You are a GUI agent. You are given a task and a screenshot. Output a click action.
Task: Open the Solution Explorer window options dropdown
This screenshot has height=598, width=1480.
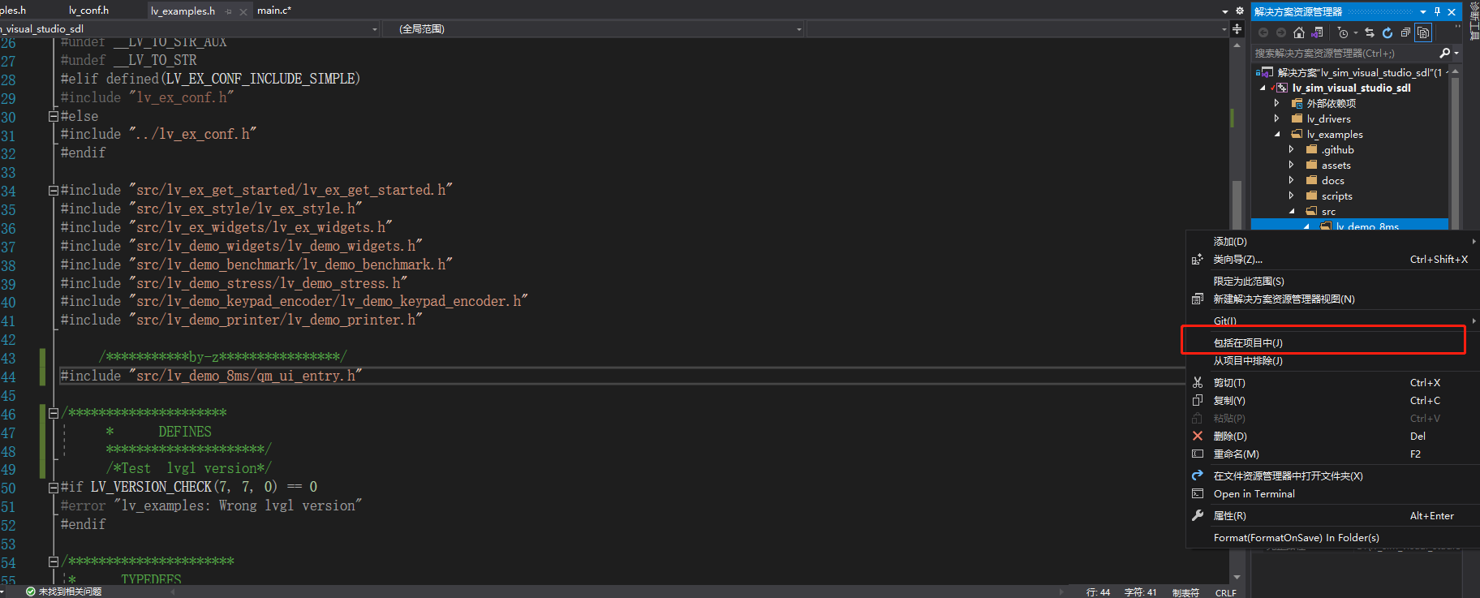coord(1423,11)
